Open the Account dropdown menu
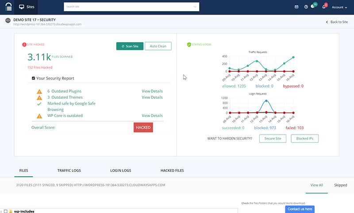Viewport: 354px width, 213px height. (339, 7)
